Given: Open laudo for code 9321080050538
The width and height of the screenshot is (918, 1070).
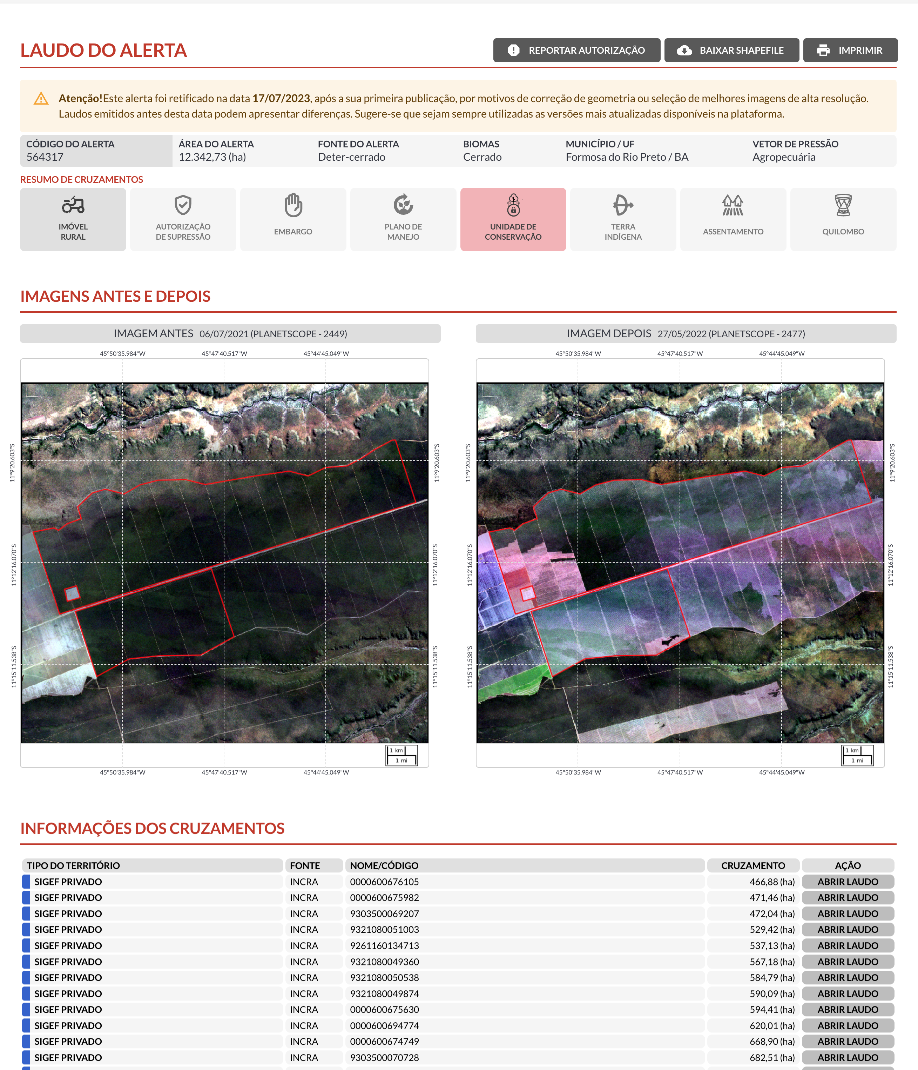Looking at the screenshot, I should 847,978.
